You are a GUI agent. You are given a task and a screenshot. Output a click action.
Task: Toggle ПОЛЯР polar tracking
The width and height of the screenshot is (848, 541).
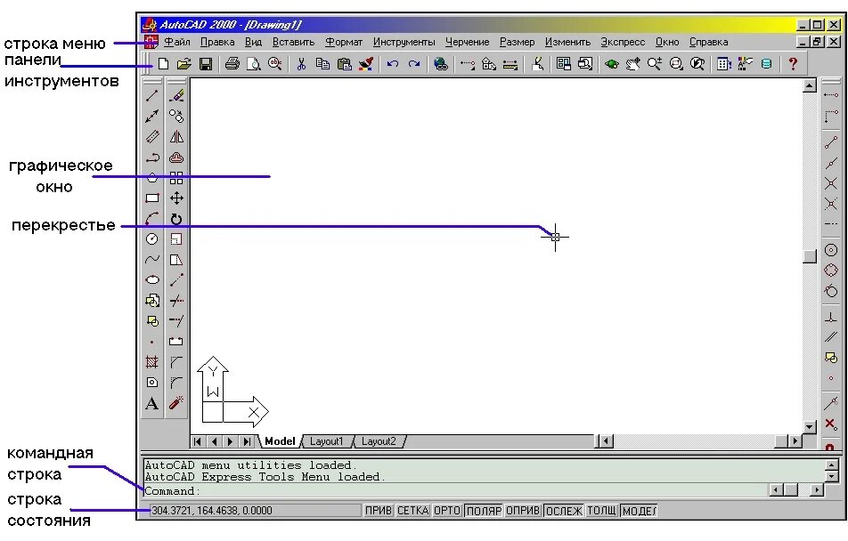tap(484, 511)
